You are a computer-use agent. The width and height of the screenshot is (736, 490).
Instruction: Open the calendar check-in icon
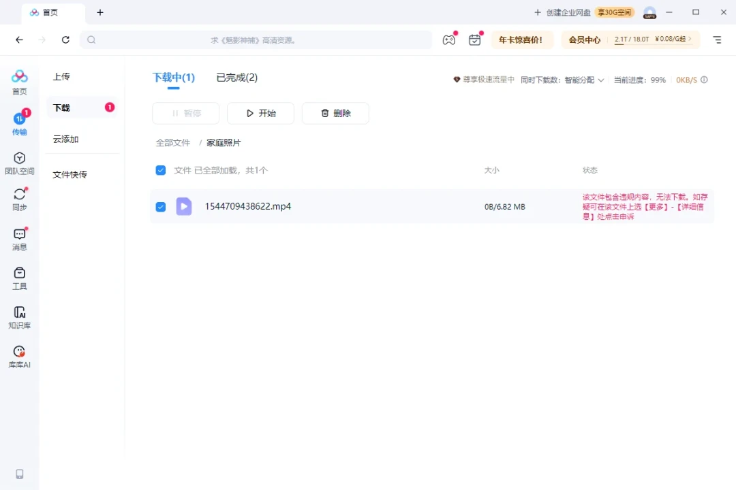474,40
